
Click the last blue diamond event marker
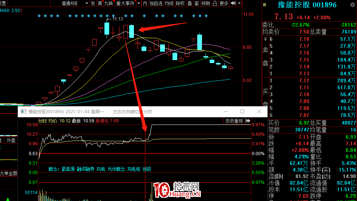pos(206,16)
